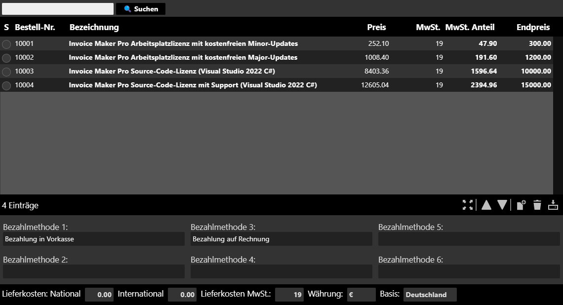Delete entry with the trash can icon

[x=537, y=205]
